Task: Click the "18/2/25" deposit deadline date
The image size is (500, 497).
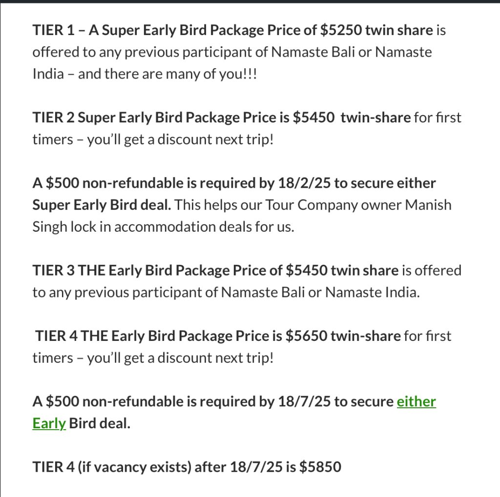Action: pos(304,183)
